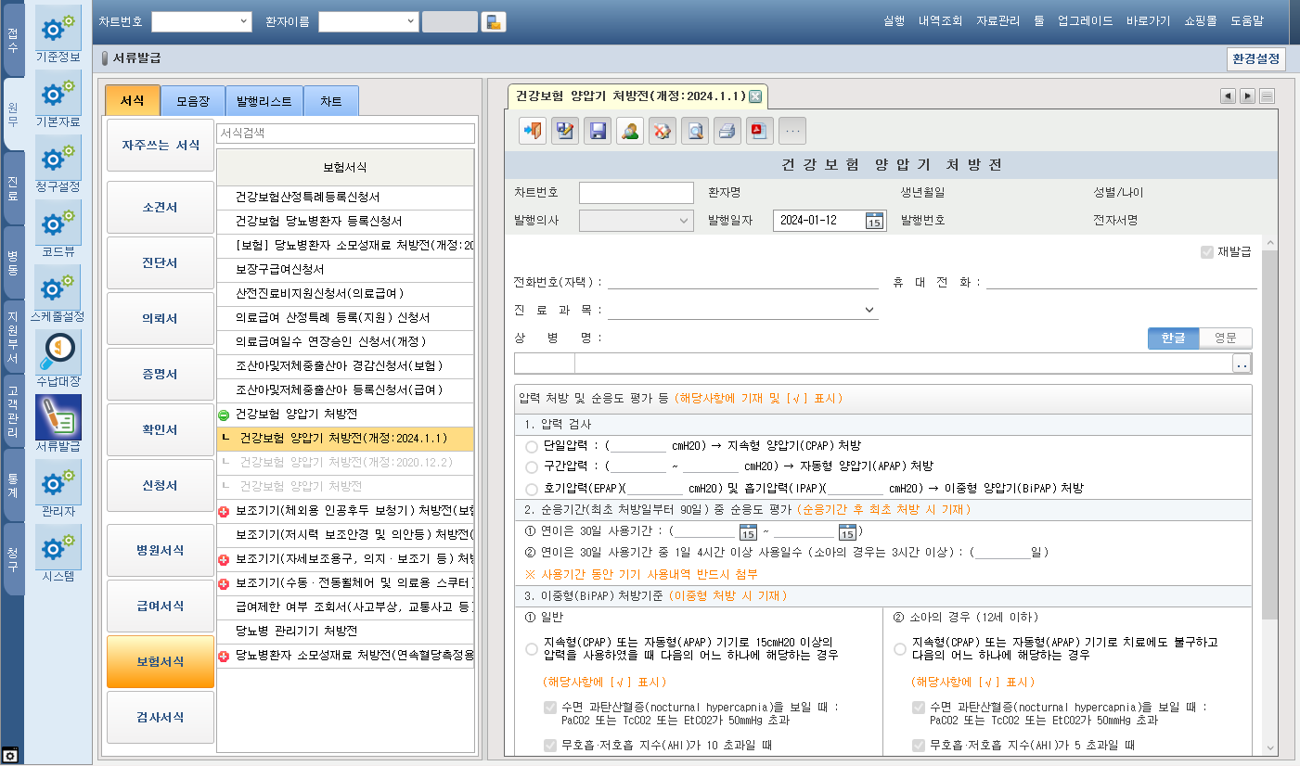Open 수납대장 from the sidebar

(x=58, y=359)
